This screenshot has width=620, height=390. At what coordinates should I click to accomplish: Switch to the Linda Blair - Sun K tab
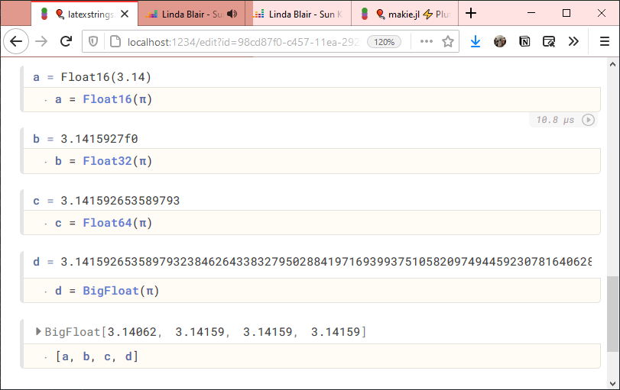[x=298, y=14]
